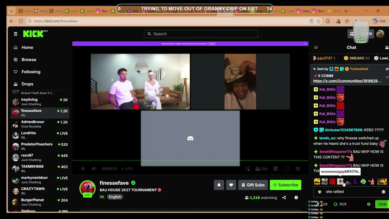The image size is (389, 219).
Task: Expand the browser tab list dropdown
Action: pyautogui.click(x=12, y=11)
